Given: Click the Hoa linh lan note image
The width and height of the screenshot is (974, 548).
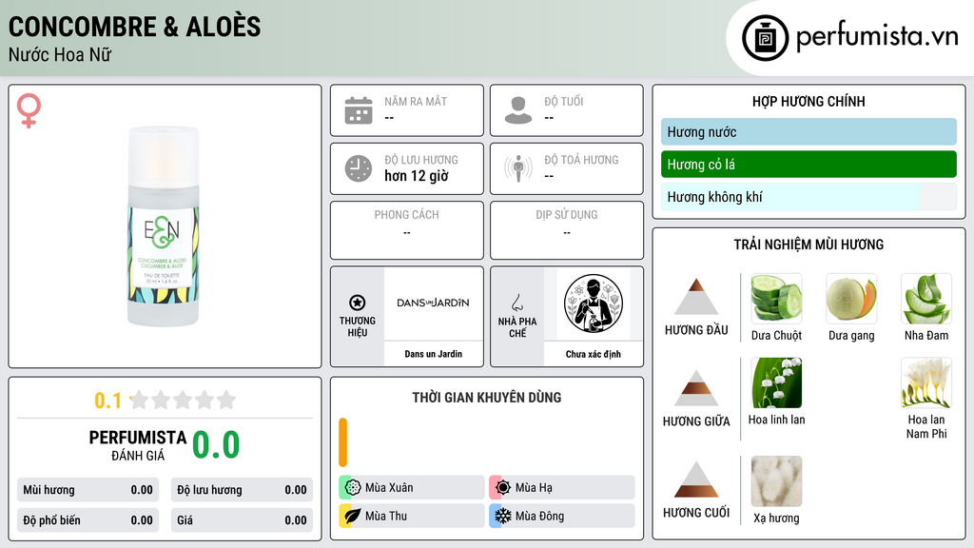Looking at the screenshot, I should coord(776,382).
